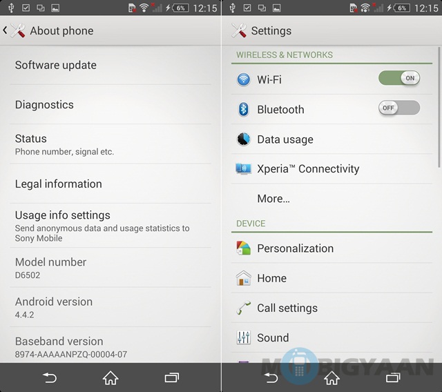Tap the tools icon beside About phone title
This screenshot has width=442, height=392.
(x=18, y=30)
